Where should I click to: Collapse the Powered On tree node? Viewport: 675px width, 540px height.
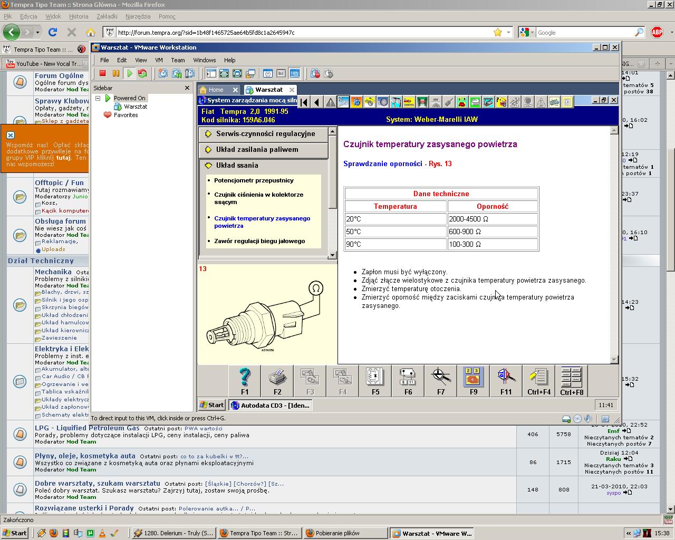point(98,98)
